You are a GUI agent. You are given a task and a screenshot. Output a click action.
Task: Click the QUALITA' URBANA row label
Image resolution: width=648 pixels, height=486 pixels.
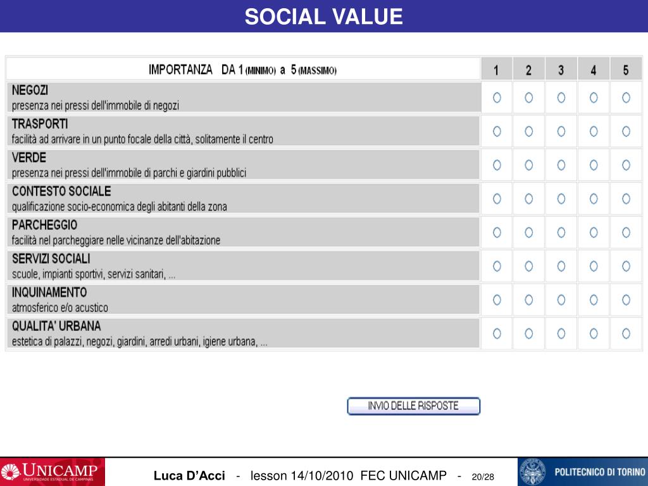(56, 326)
